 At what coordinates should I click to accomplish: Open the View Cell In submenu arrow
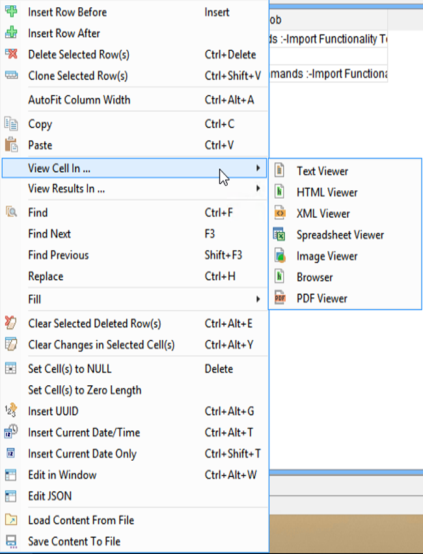(x=258, y=168)
